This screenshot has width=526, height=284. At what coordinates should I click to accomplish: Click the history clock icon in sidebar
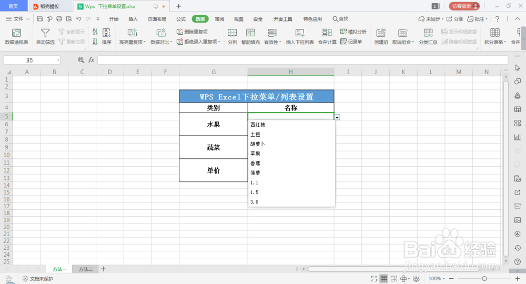coord(518,248)
